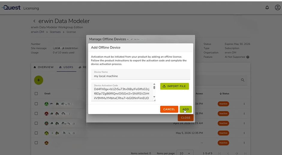This screenshot has height=155, width=282.
Task: Check the box for second user row
Action: click(x=36, y=113)
